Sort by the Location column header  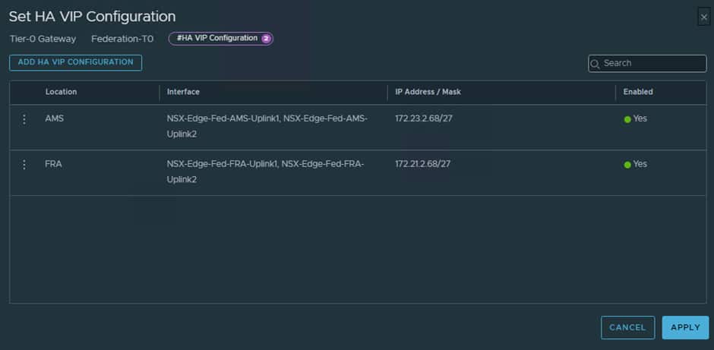61,92
